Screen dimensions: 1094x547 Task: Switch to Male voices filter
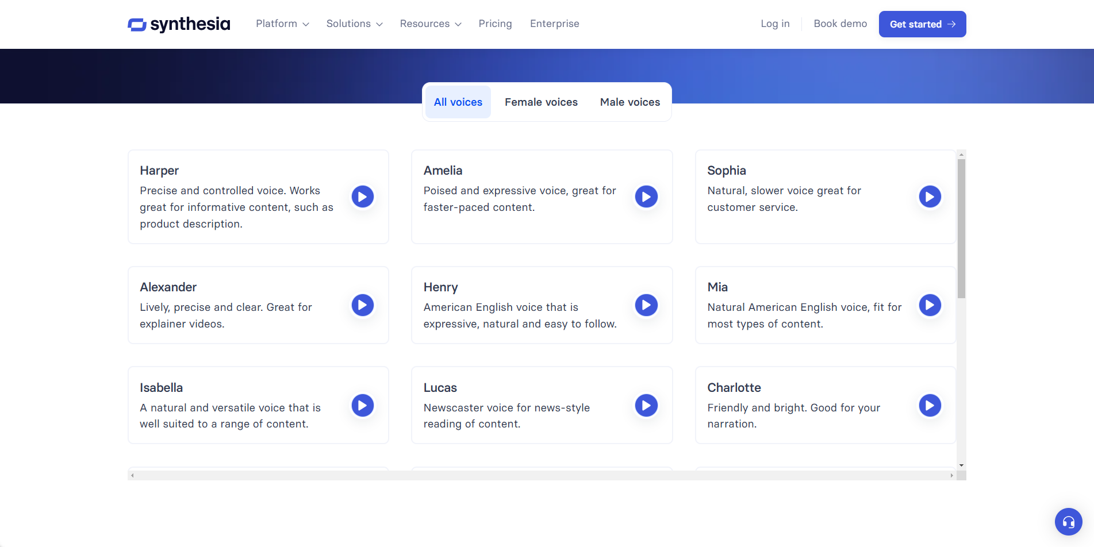click(x=629, y=102)
